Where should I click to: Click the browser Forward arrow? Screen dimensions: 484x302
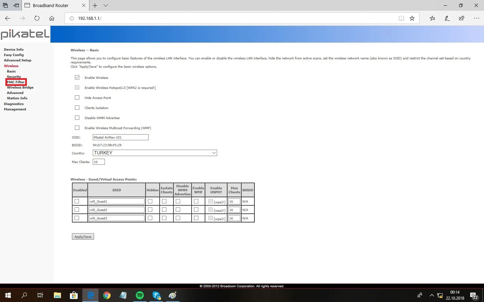(x=22, y=18)
